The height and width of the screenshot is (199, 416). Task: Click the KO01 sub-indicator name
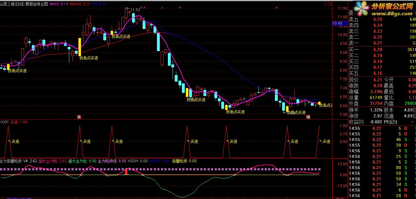coord(5,122)
